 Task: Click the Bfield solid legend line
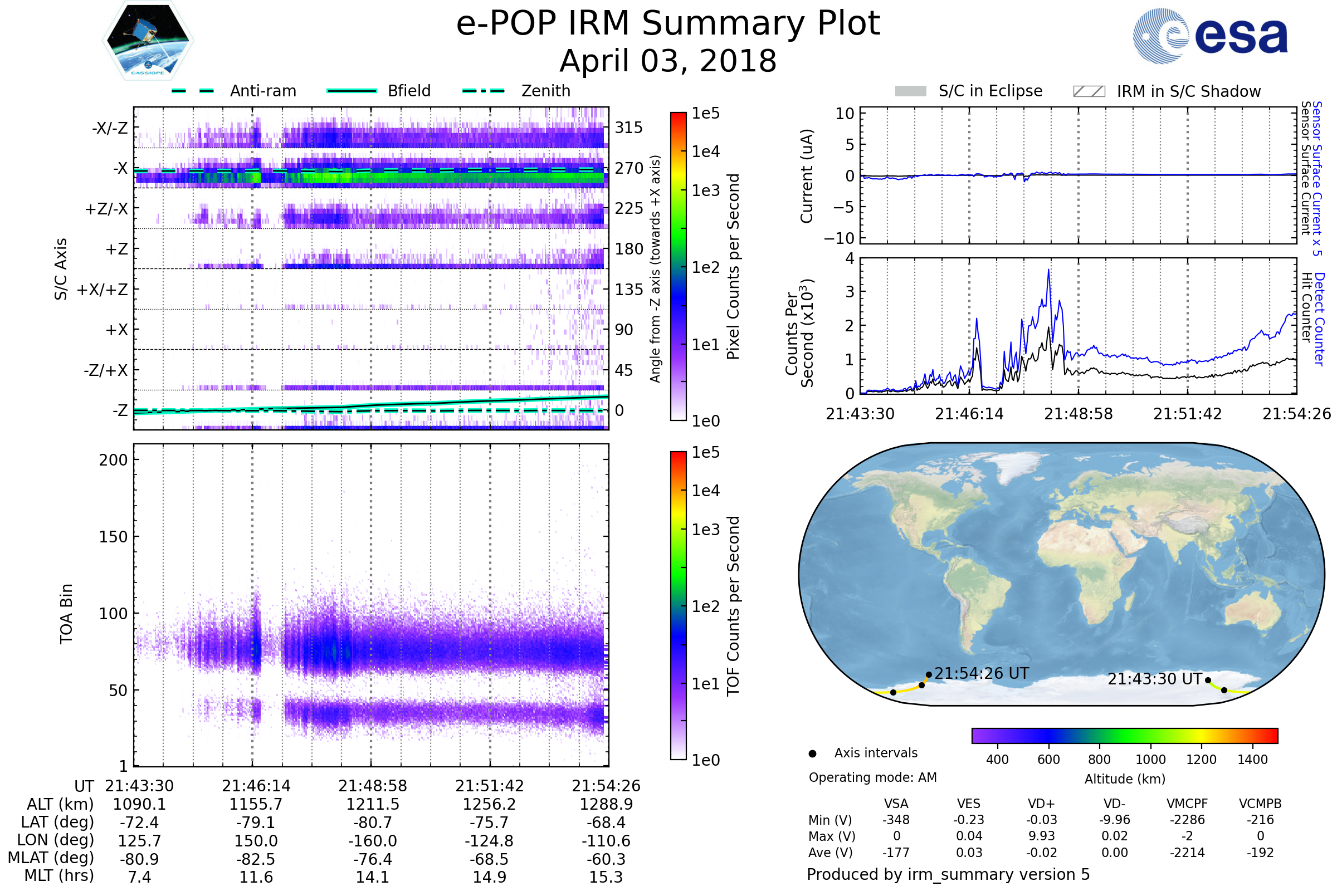click(352, 91)
